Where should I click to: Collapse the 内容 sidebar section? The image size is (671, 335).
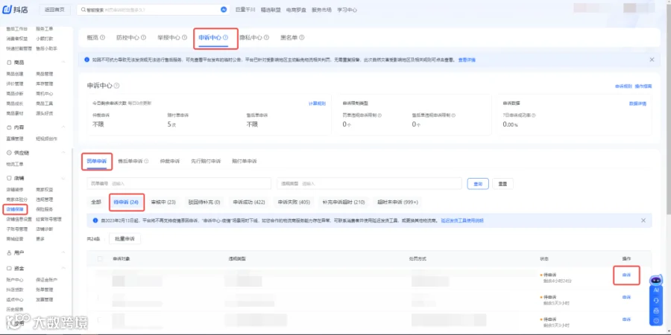point(63,127)
